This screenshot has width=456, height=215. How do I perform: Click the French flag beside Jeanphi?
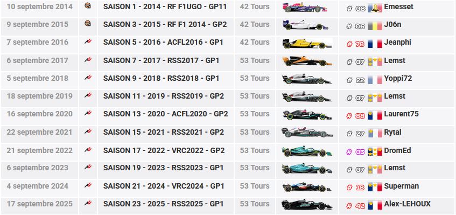tap(375, 44)
